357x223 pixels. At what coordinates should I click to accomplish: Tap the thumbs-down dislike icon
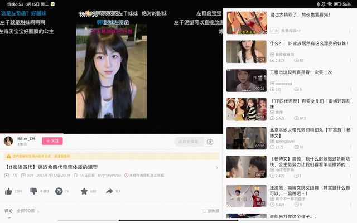click(x=33, y=191)
